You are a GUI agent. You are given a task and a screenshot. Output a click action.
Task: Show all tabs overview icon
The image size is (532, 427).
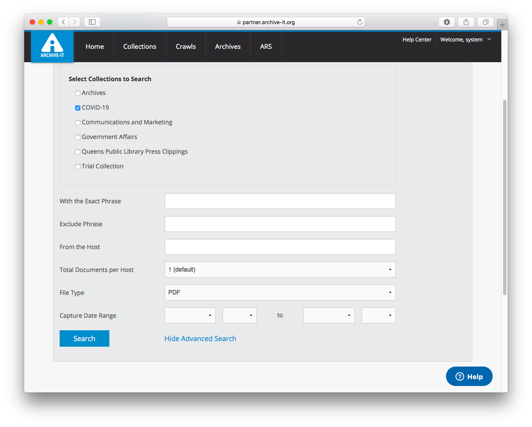pyautogui.click(x=485, y=22)
